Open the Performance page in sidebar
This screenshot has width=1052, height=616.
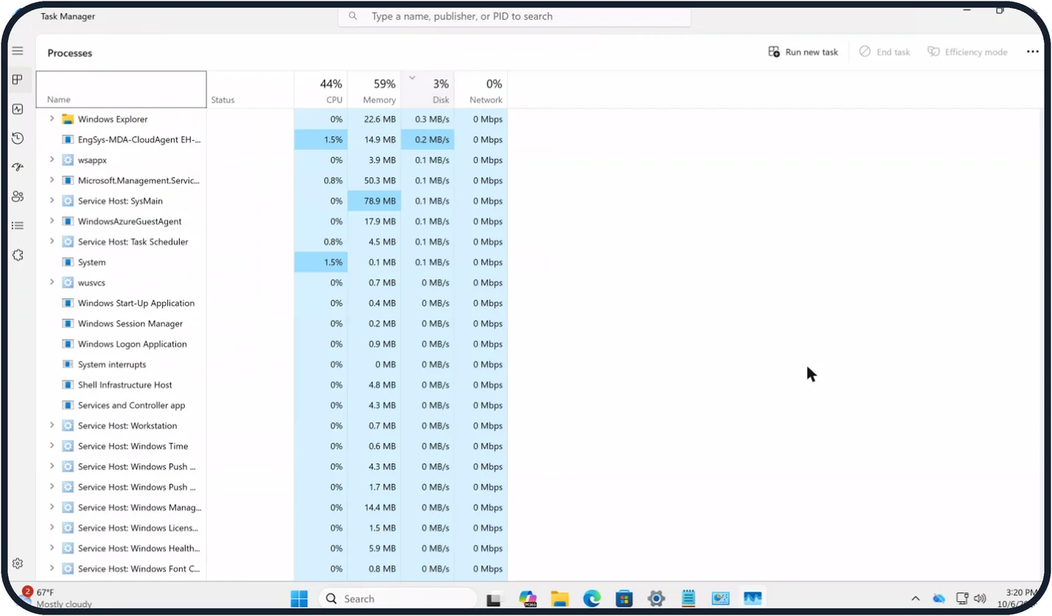click(18, 109)
